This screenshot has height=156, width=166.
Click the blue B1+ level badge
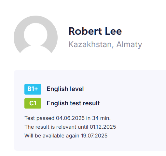click(33, 89)
